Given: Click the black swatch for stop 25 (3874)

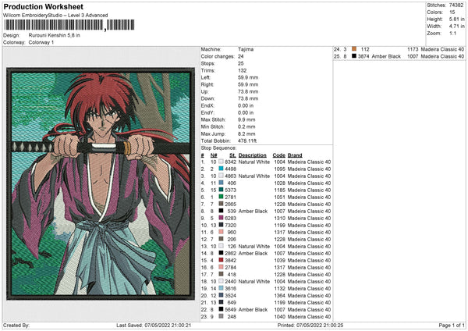Looking at the screenshot, I should click(354, 56).
